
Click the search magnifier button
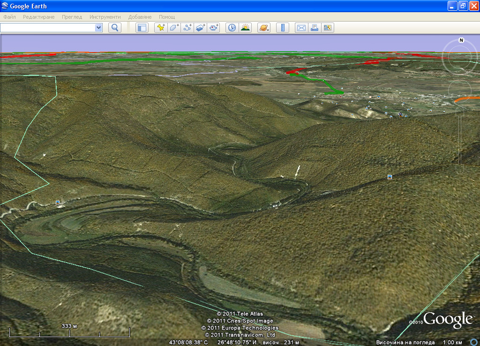pos(115,28)
